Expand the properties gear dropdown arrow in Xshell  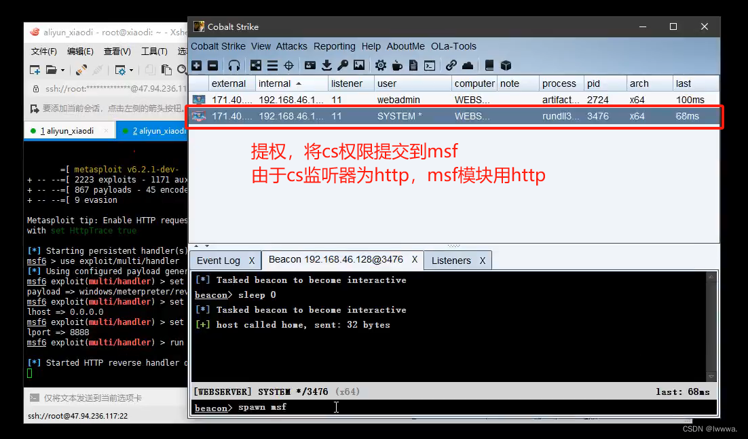[x=131, y=71]
